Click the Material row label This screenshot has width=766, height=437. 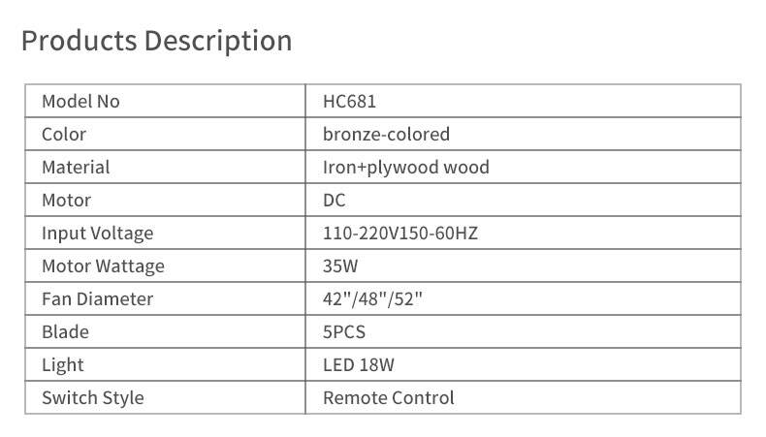click(76, 168)
